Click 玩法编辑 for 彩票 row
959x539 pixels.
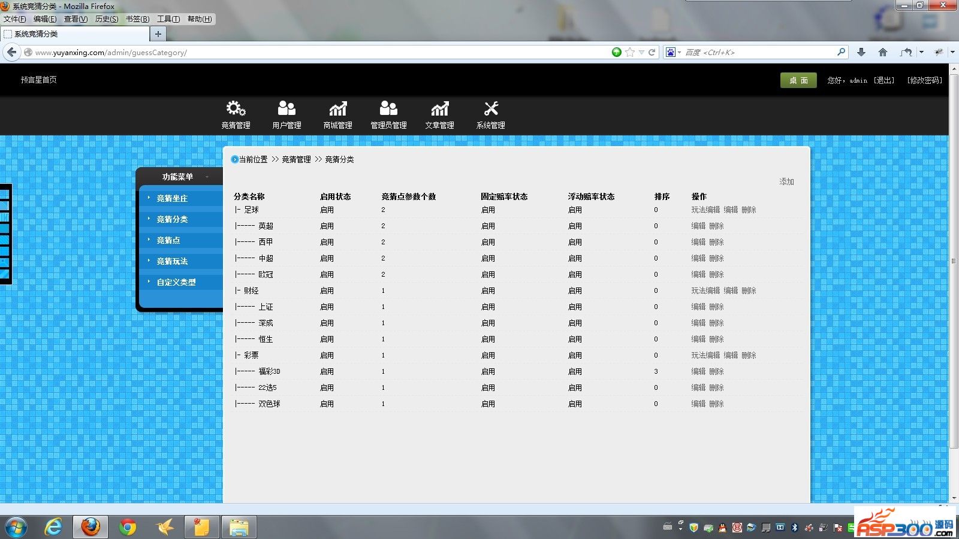(705, 355)
